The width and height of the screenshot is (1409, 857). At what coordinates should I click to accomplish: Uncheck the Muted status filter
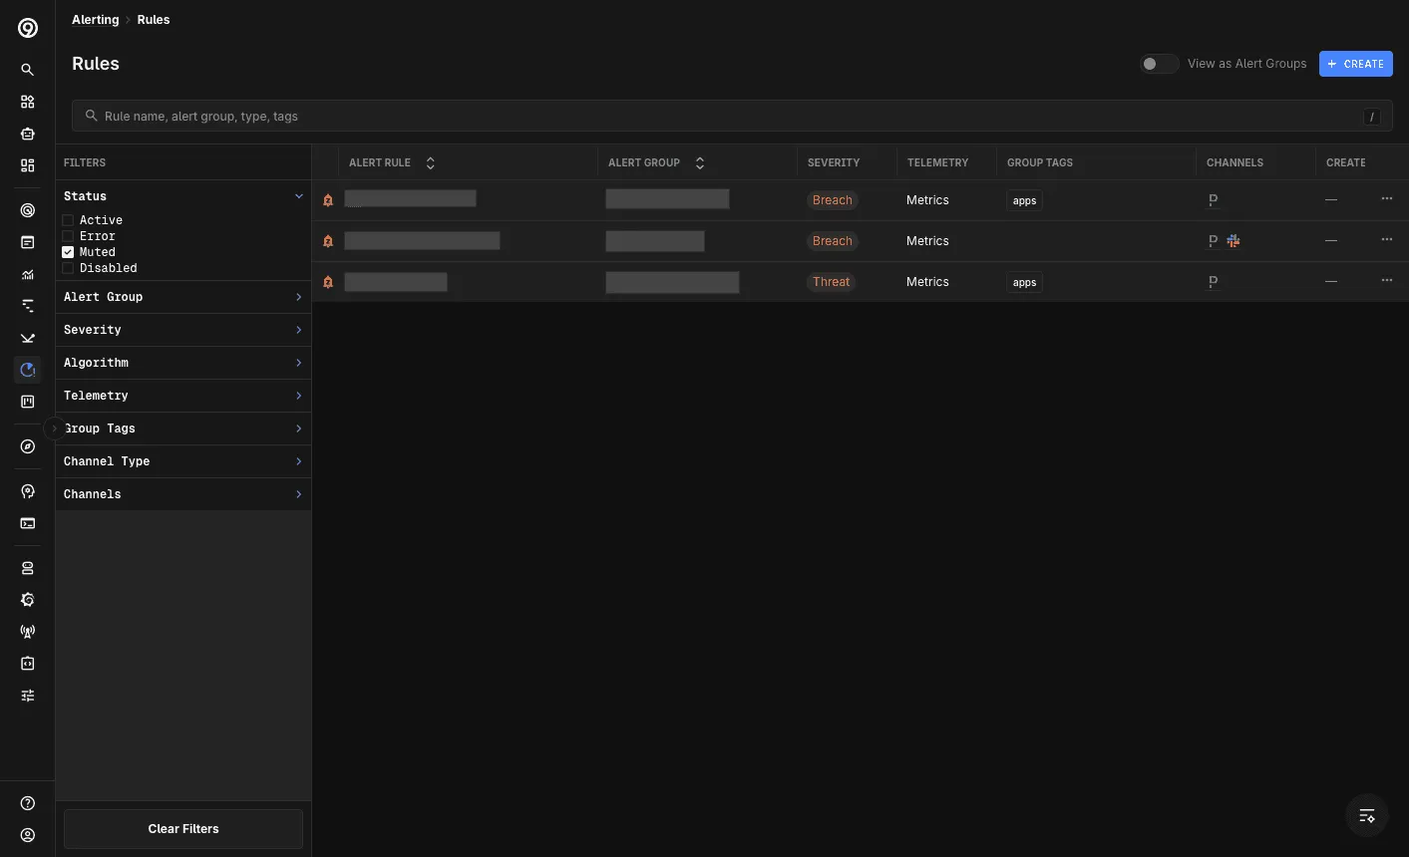[x=68, y=252]
